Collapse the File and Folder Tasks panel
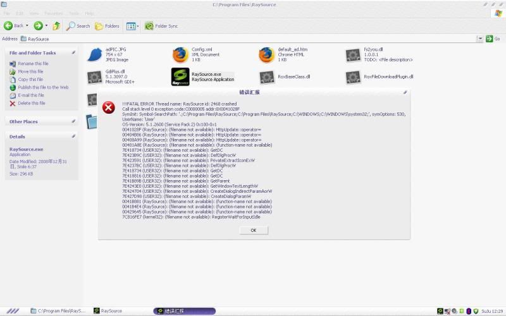 pyautogui.click(x=73, y=52)
